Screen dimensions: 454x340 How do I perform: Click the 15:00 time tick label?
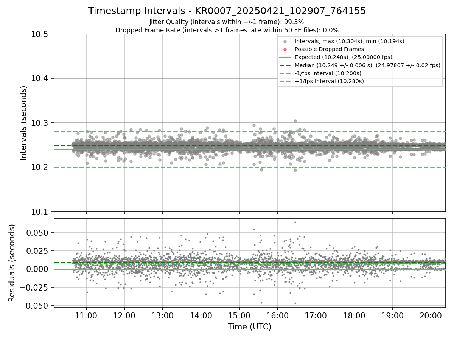(239, 315)
